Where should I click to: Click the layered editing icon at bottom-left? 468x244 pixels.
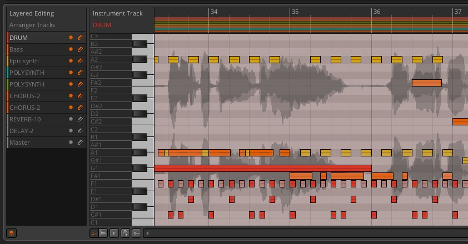pyautogui.click(x=12, y=233)
